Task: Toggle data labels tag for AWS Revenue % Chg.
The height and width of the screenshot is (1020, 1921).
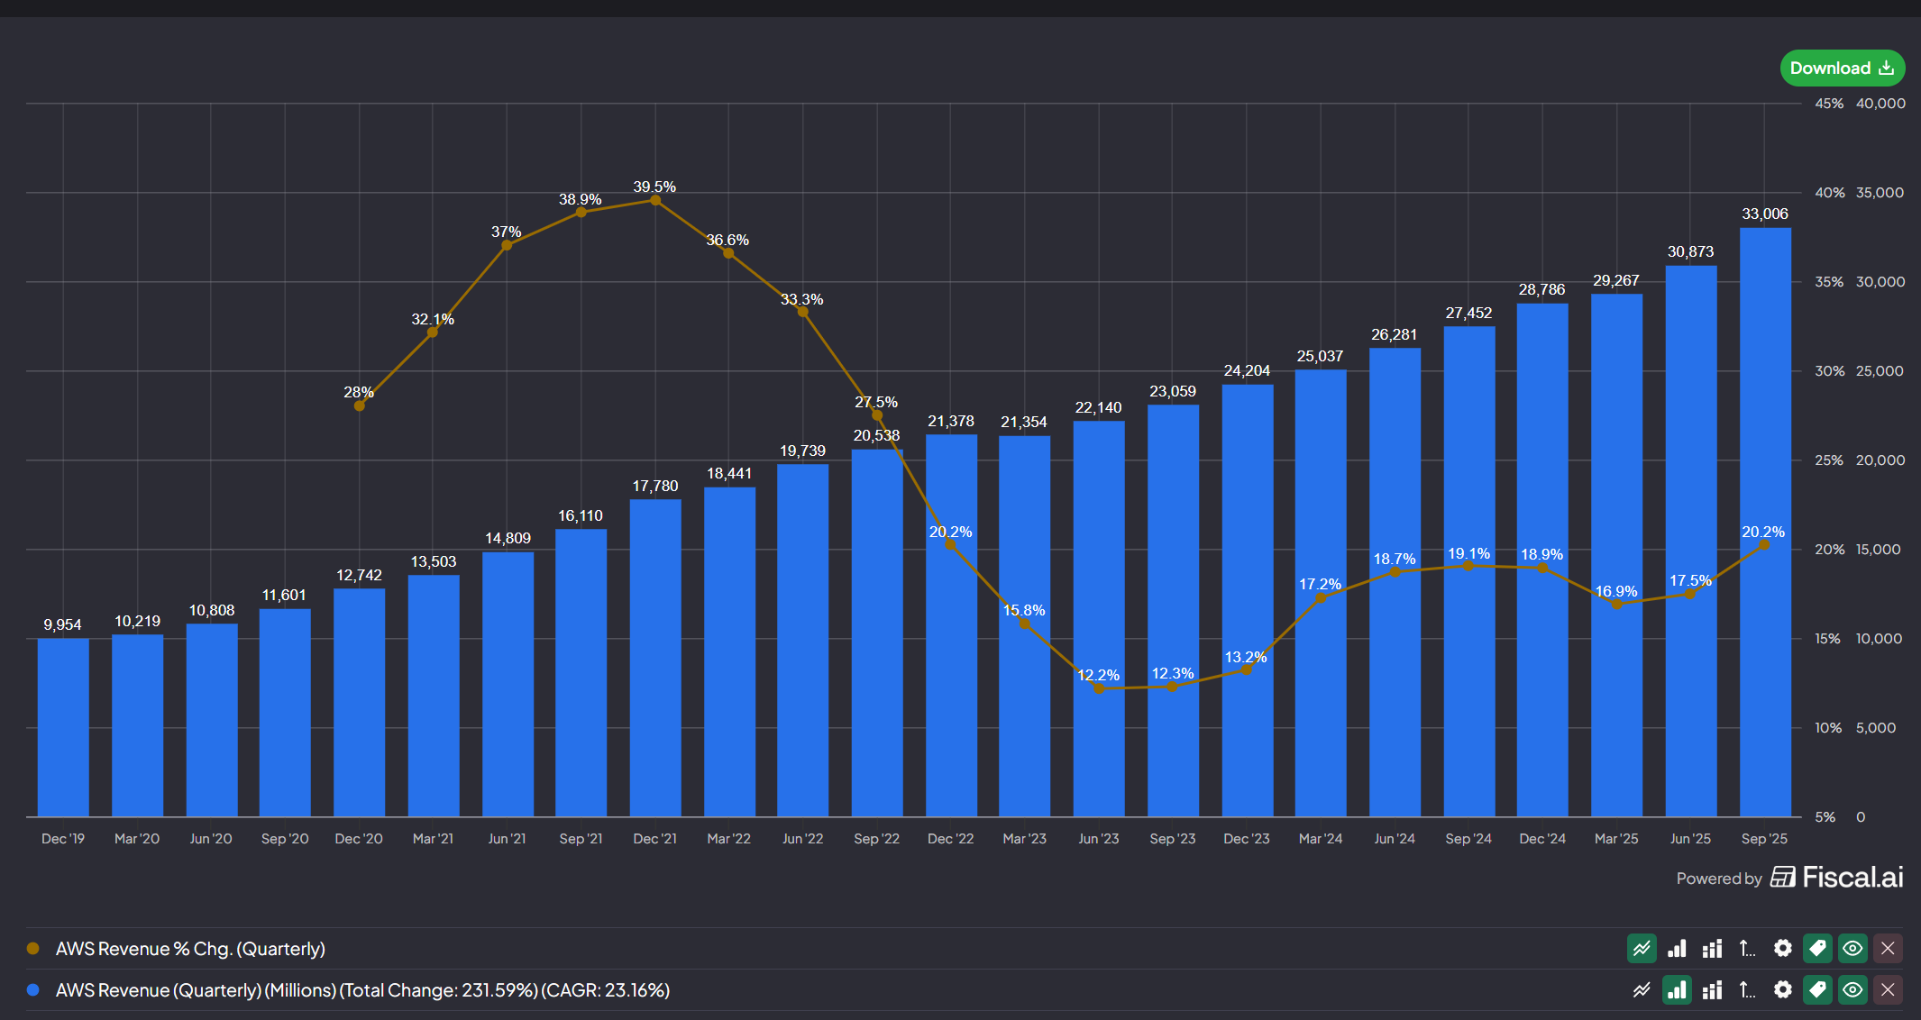Action: 1817,948
